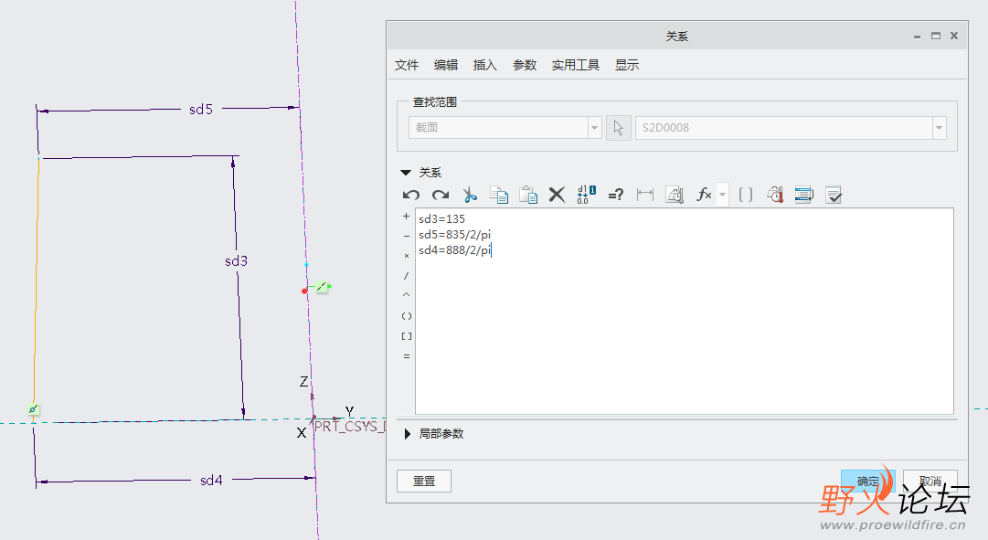This screenshot has height=540, width=988.
Task: Open the 截面 scope dropdown
Action: tap(594, 128)
